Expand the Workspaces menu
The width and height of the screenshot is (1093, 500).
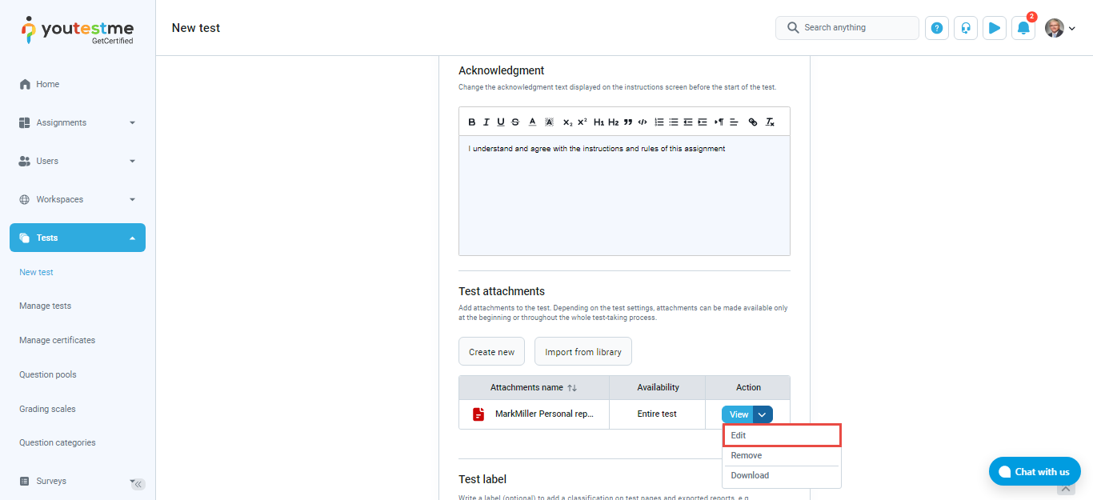pyautogui.click(x=78, y=199)
